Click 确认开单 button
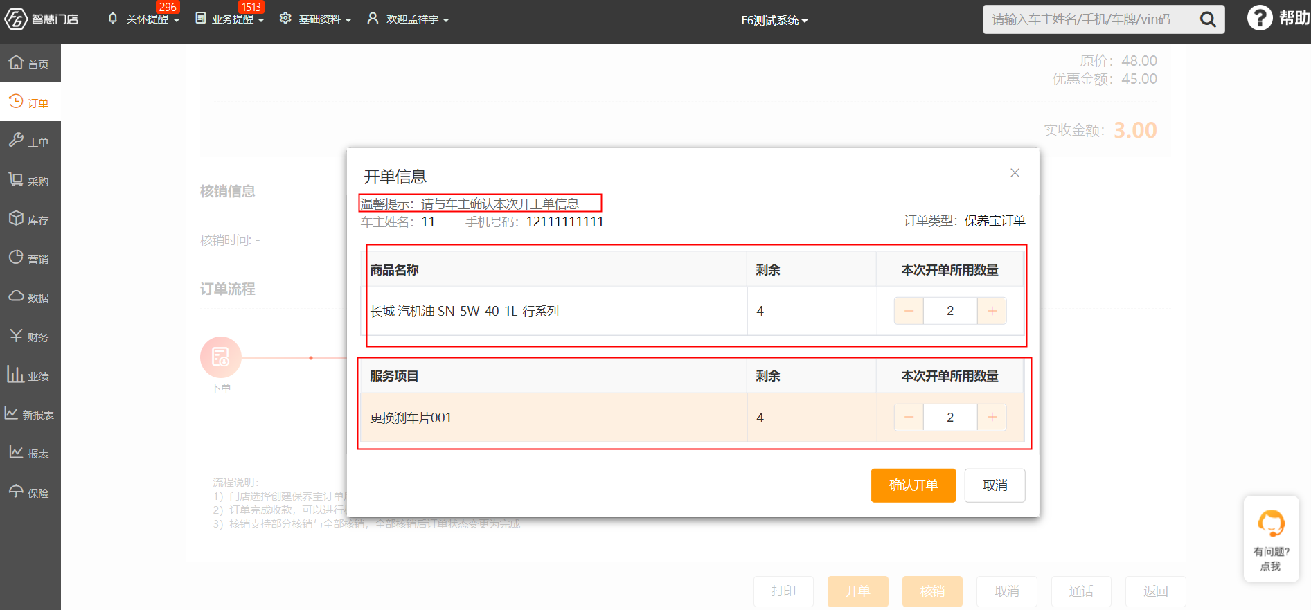Viewport: 1311px width, 610px height. (x=913, y=485)
